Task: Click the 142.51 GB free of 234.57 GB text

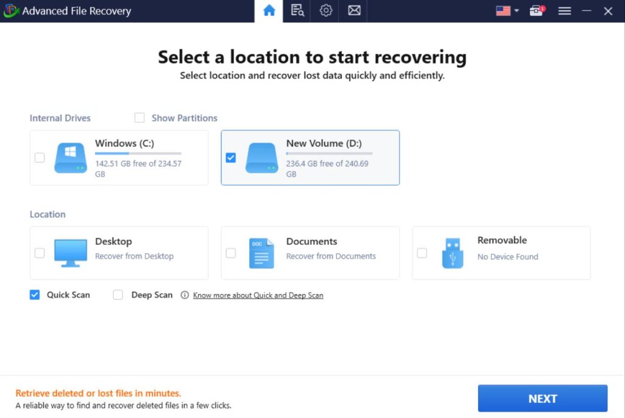Action: click(x=138, y=168)
